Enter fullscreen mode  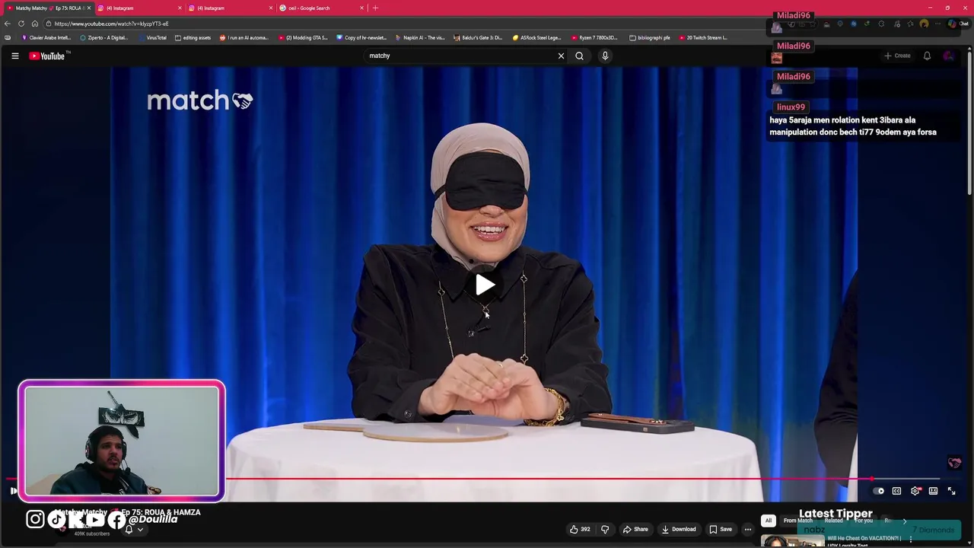pyautogui.click(x=951, y=491)
